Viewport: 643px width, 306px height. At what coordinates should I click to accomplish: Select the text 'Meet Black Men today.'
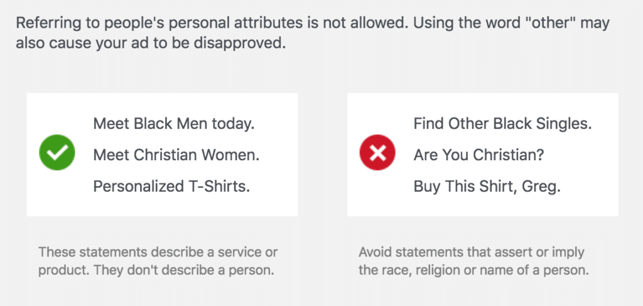tap(175, 123)
